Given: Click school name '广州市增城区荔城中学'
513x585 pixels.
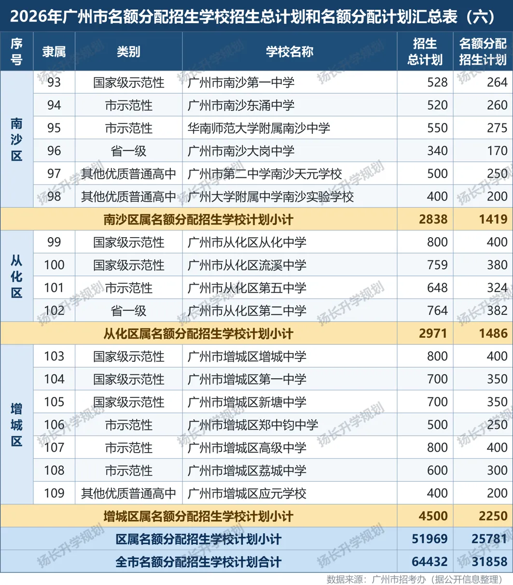Looking at the screenshot, I should [247, 471].
